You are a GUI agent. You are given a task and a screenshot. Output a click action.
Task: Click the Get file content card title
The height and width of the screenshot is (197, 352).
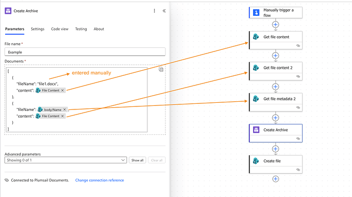pyautogui.click(x=276, y=37)
